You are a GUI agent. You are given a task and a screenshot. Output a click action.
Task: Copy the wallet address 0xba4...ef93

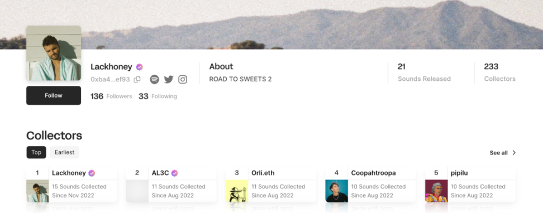tap(137, 80)
